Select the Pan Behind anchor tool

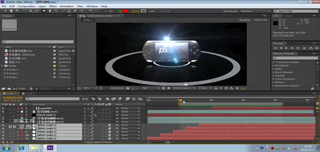point(37,11)
